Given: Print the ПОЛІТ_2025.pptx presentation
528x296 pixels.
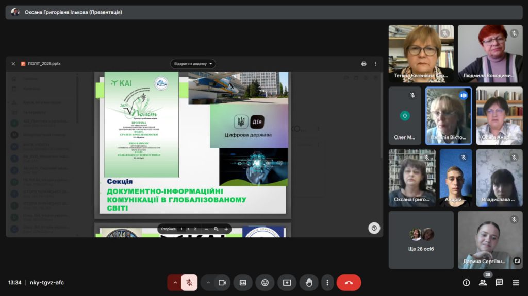Looking at the screenshot, I should 364,64.
